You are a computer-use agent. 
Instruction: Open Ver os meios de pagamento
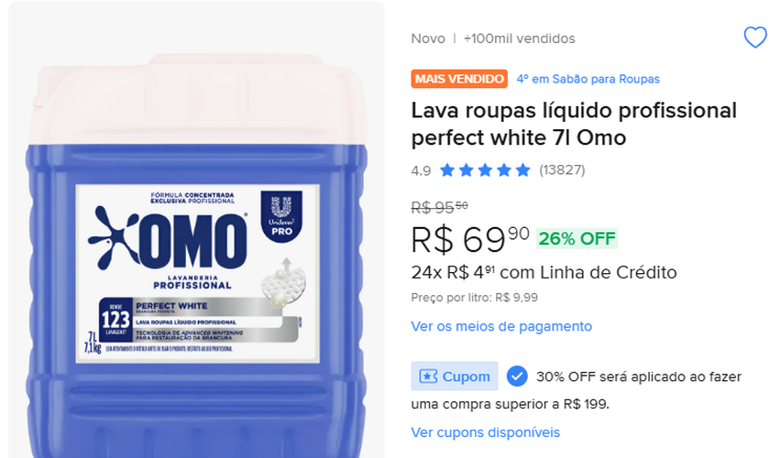(501, 326)
